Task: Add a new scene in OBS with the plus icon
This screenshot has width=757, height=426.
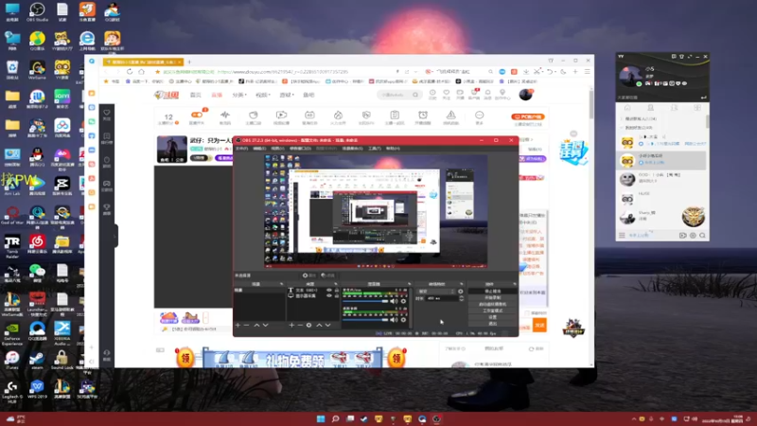Action: [238, 325]
